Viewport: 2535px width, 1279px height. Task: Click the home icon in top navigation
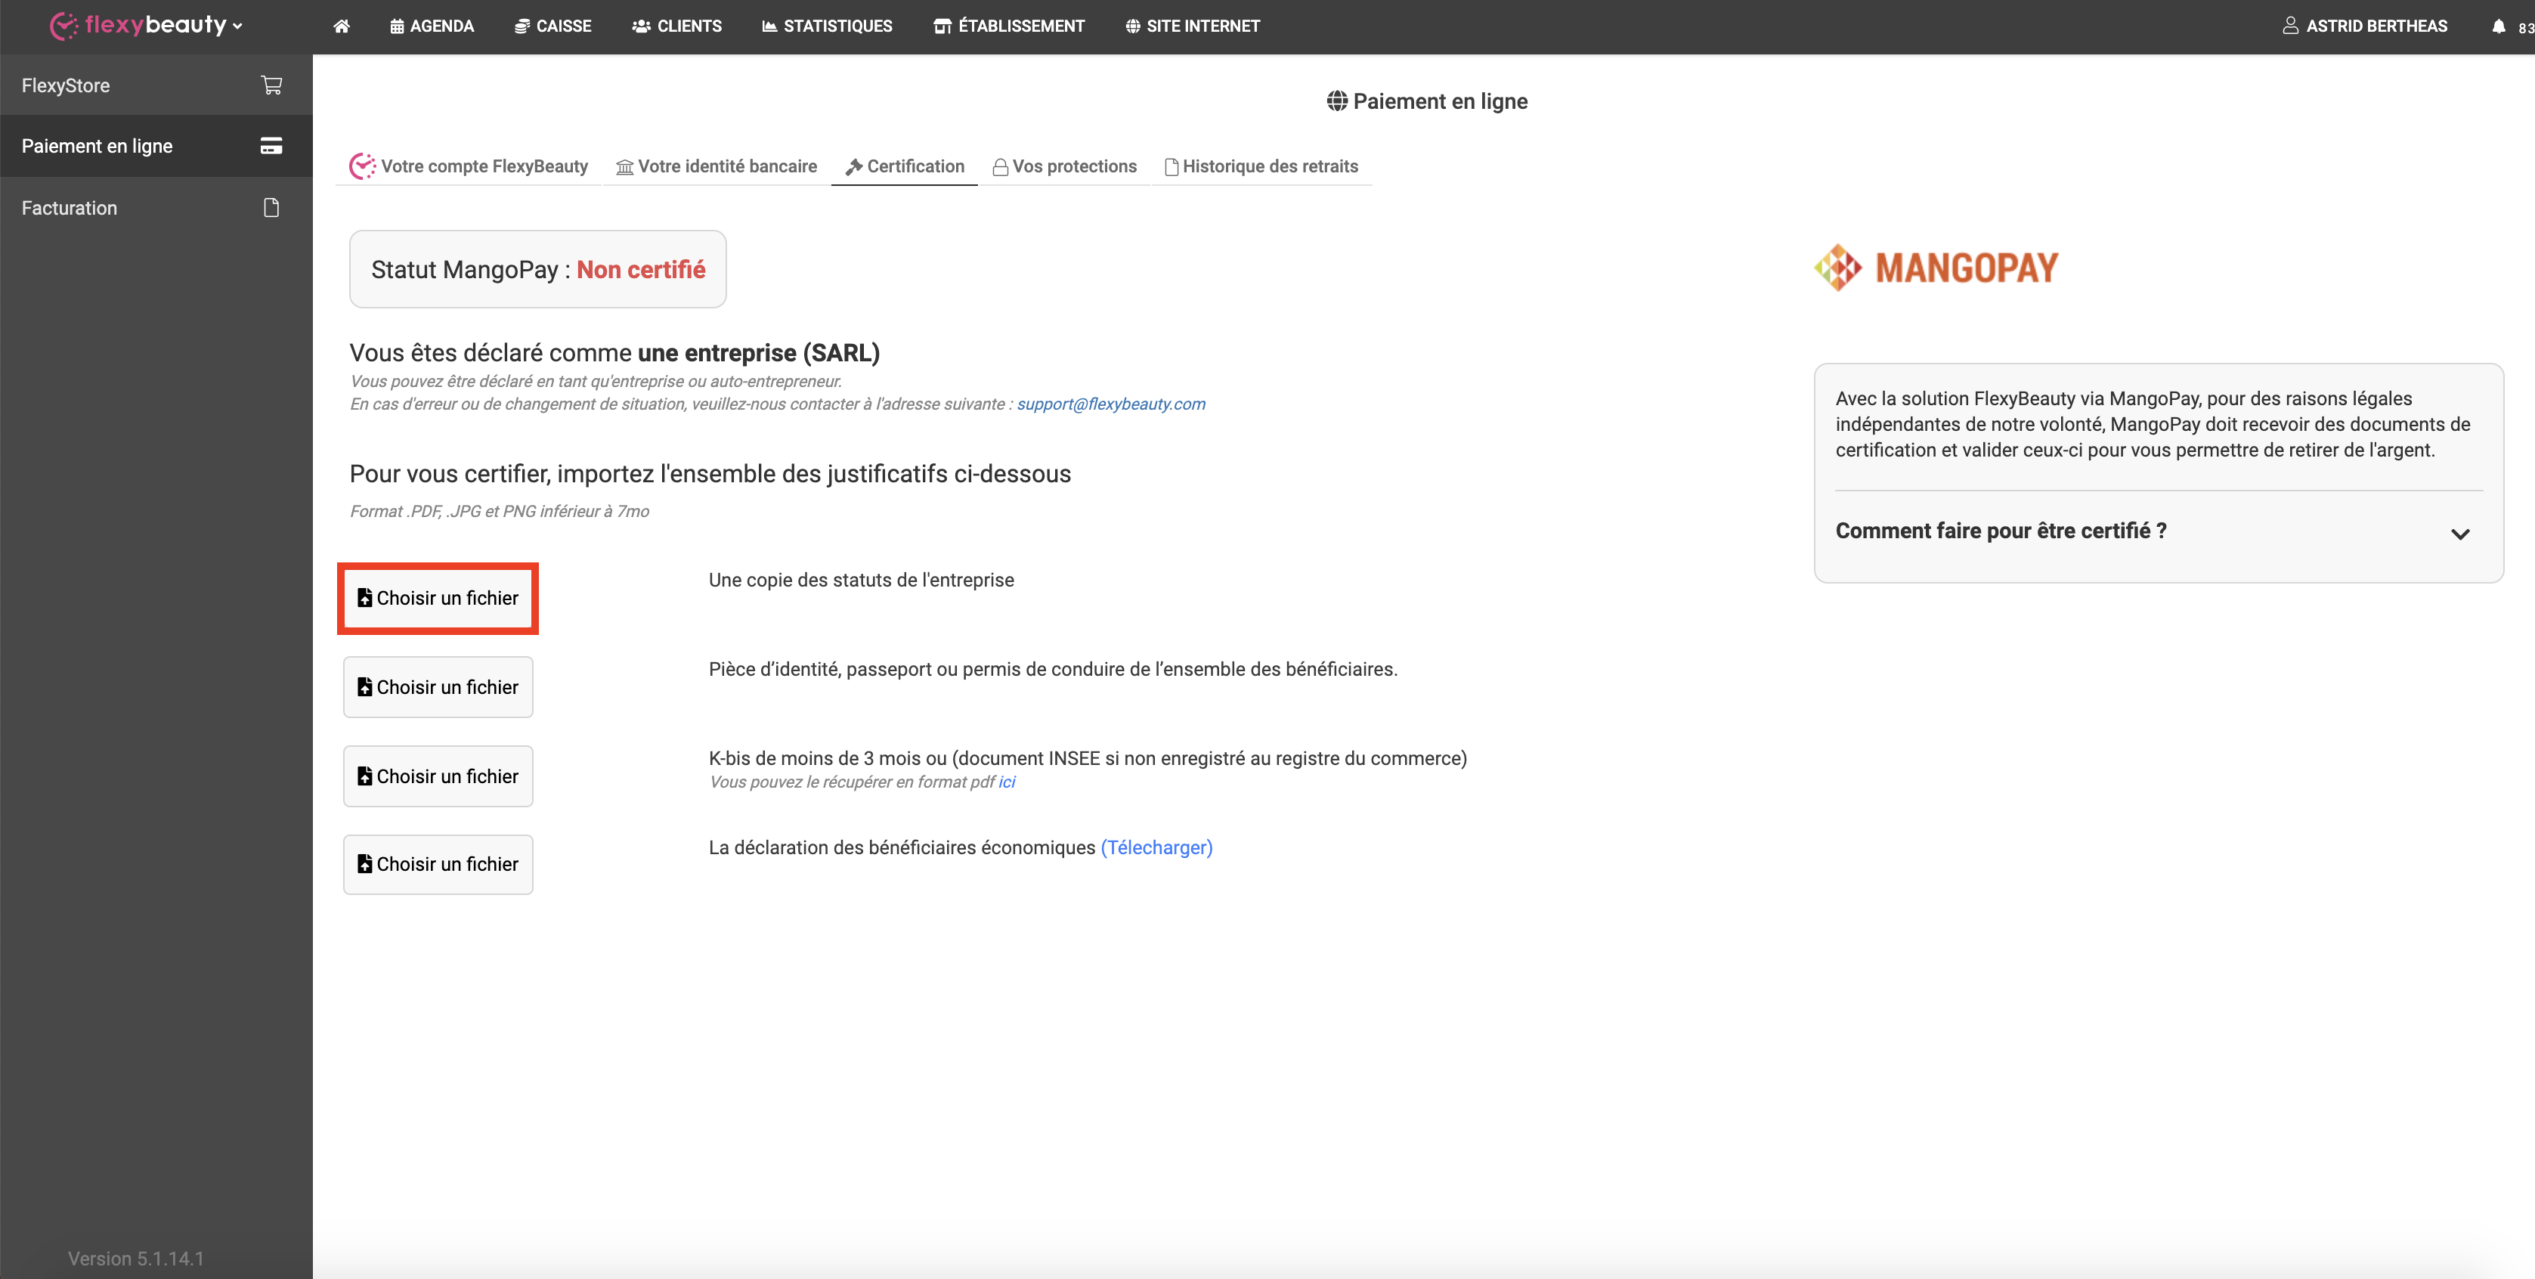(x=342, y=26)
